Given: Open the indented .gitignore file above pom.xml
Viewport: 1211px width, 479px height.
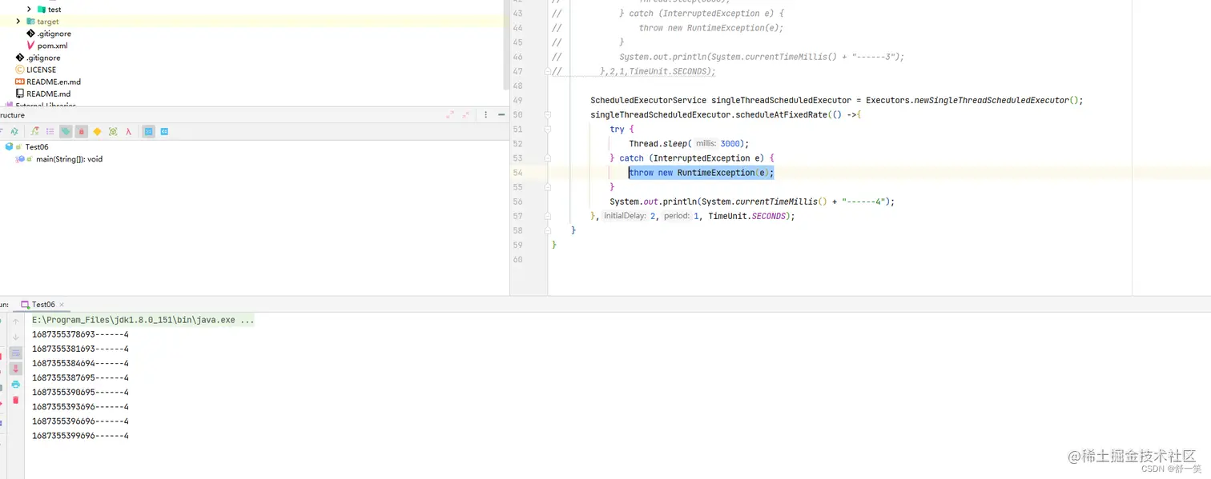Looking at the screenshot, I should coord(54,34).
